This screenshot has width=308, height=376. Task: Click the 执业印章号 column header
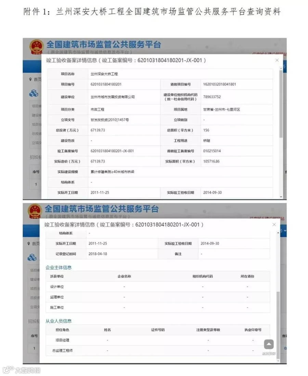(253, 330)
